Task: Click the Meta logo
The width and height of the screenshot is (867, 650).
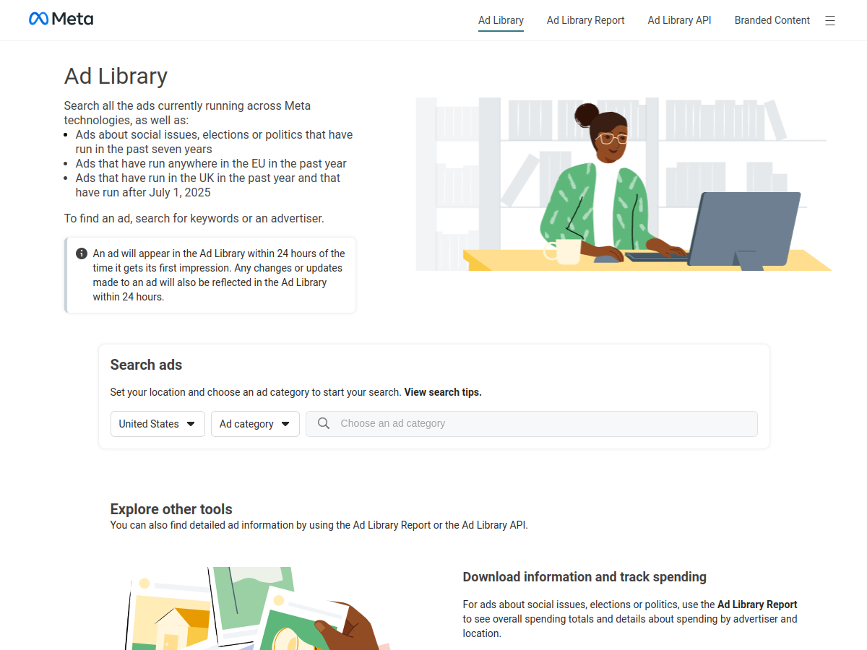Action: tap(61, 19)
